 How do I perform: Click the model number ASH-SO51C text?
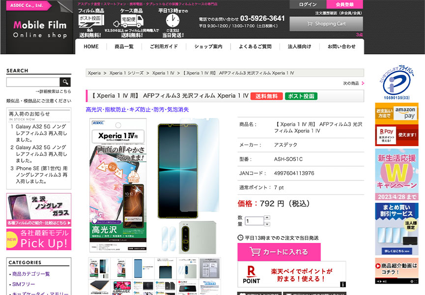288,159
